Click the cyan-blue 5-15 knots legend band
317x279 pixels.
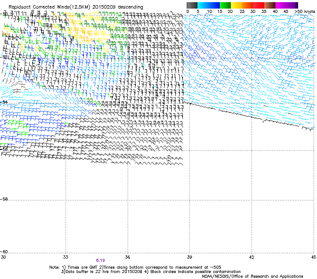click(209, 5)
